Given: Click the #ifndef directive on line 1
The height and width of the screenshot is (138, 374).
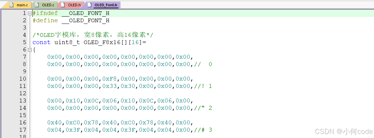Looking at the screenshot, I should (x=45, y=13).
